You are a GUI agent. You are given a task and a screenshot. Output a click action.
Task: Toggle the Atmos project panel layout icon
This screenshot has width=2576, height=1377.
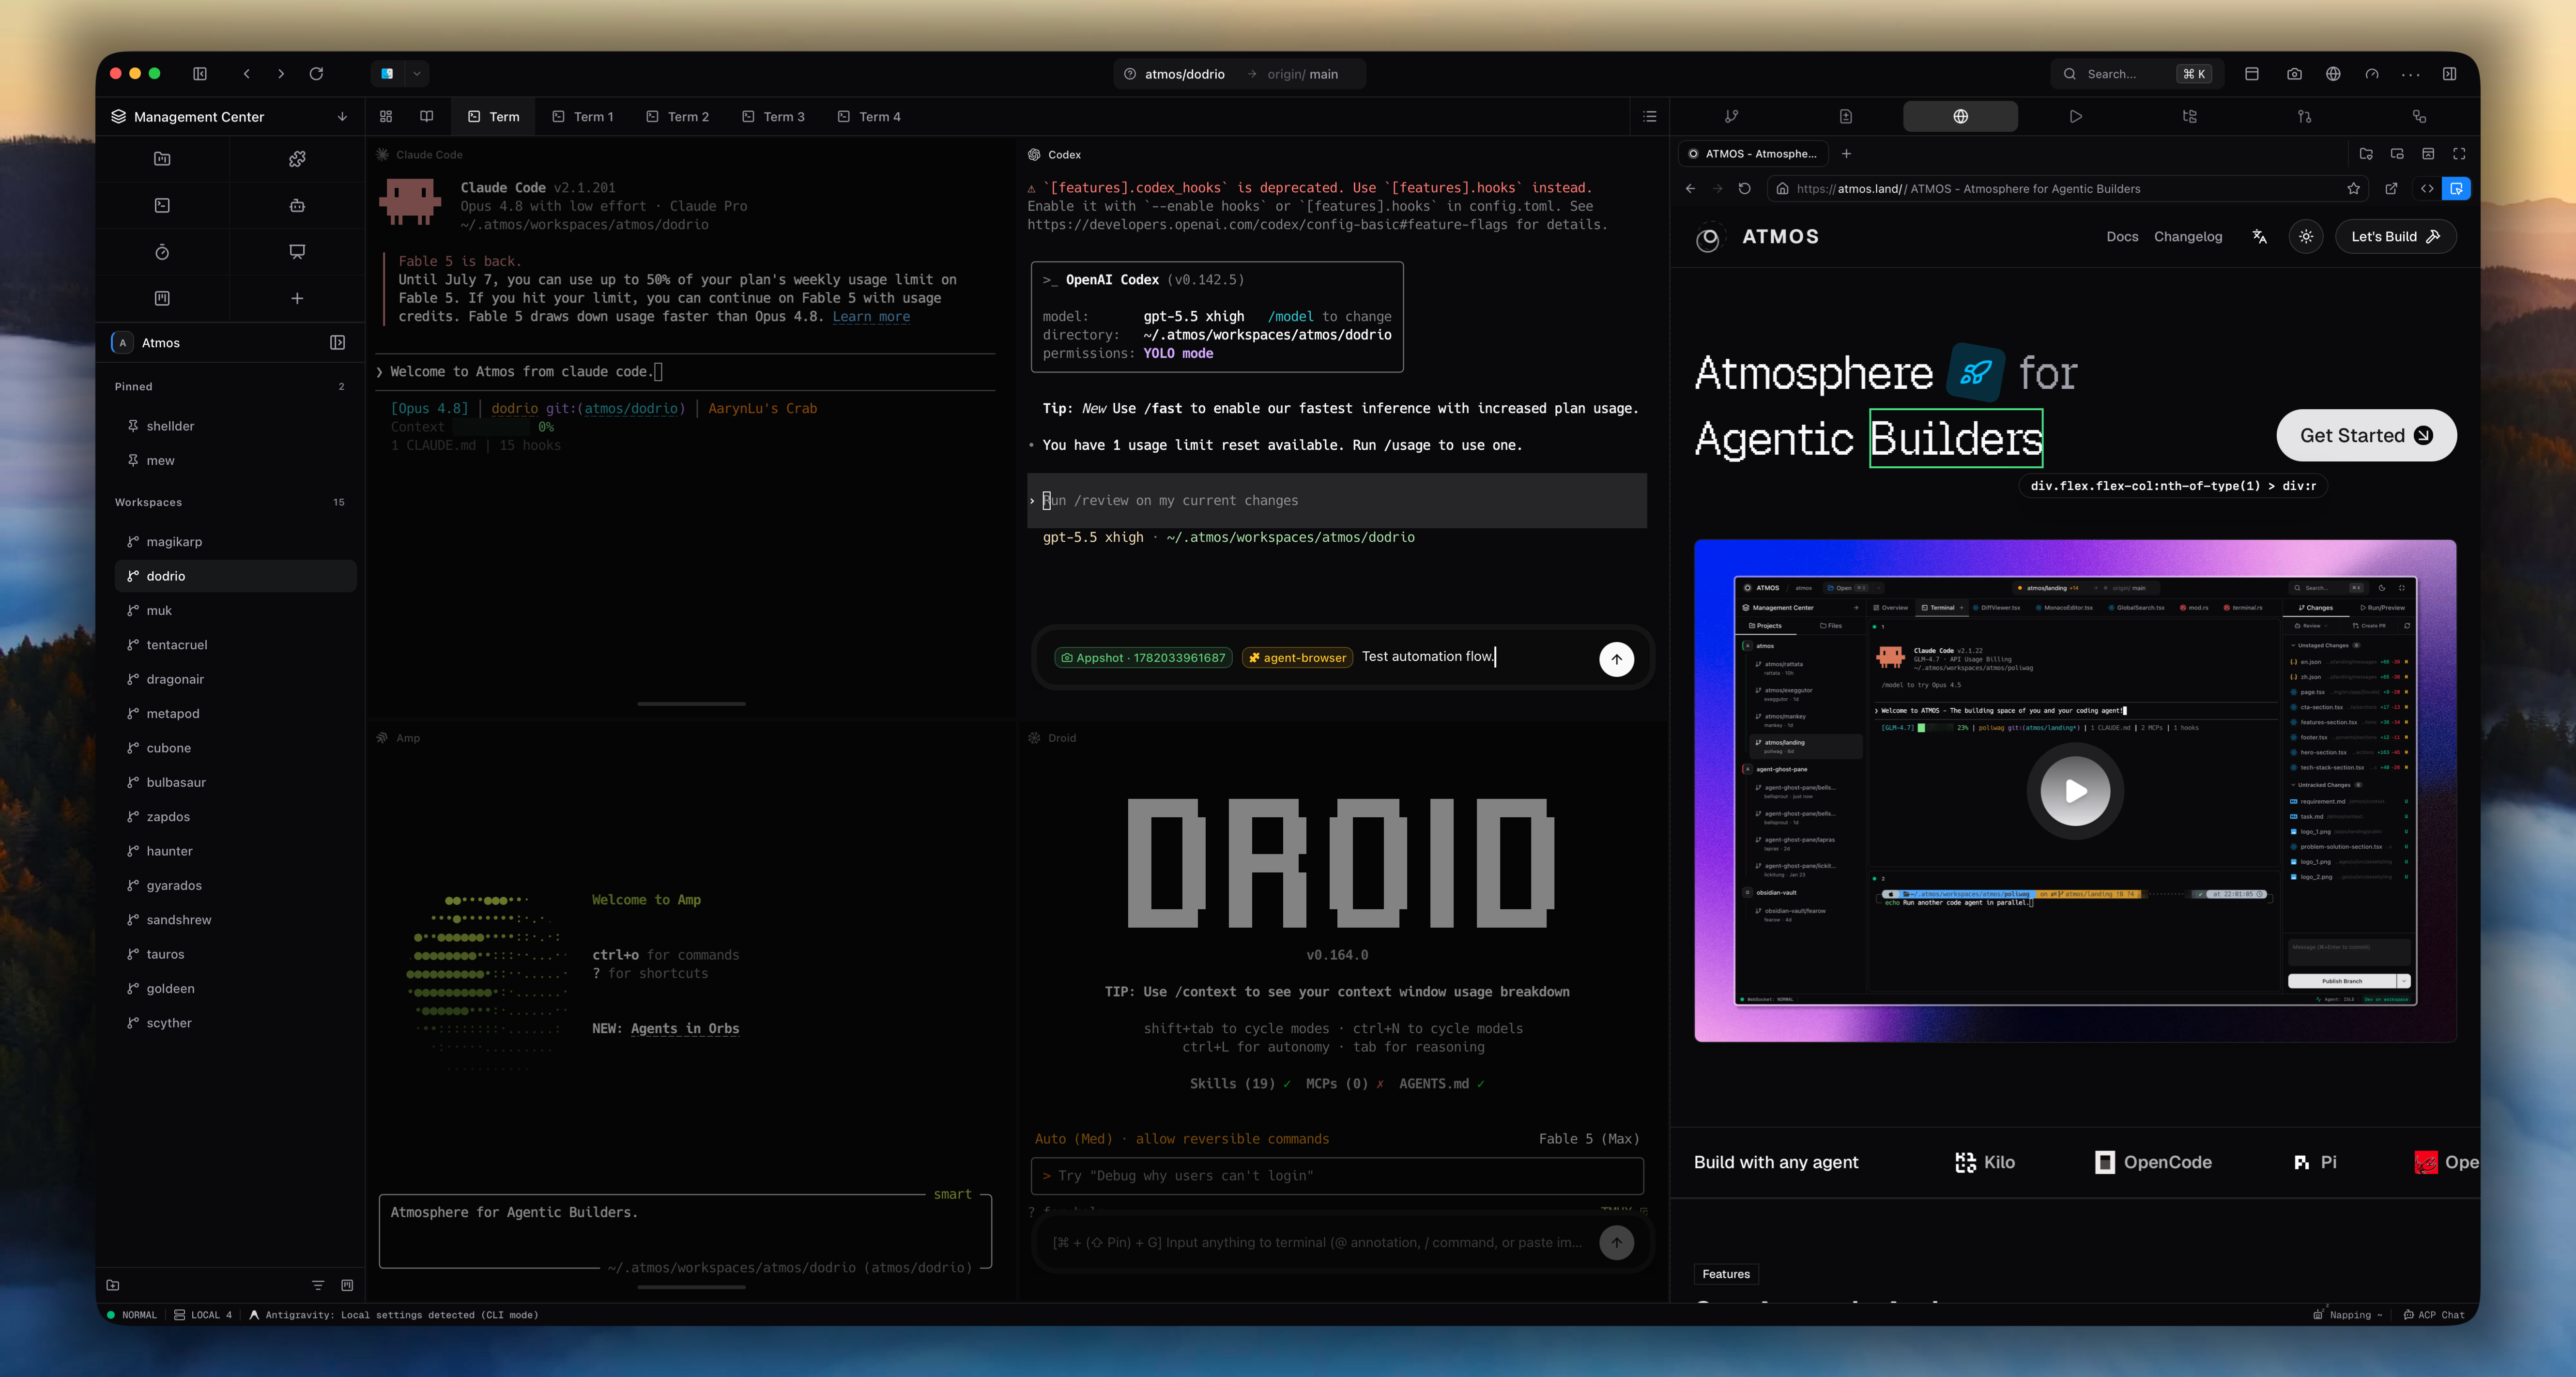click(x=338, y=343)
